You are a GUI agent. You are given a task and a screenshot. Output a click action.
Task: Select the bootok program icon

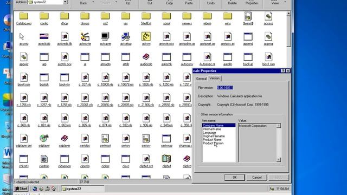point(44,77)
